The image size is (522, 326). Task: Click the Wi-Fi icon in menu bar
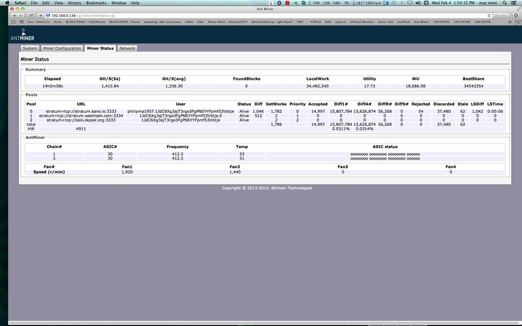410,3
